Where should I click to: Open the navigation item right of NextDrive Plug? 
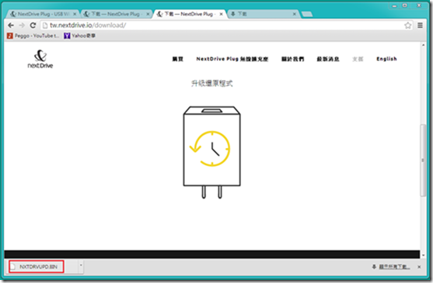(x=293, y=59)
